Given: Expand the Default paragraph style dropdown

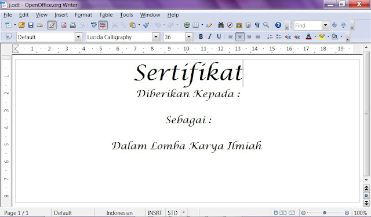Looking at the screenshot, I should tap(78, 37).
